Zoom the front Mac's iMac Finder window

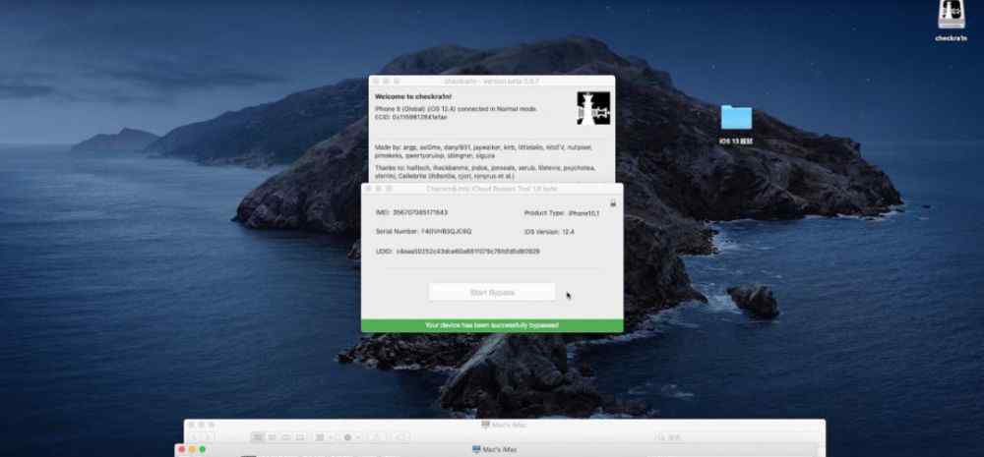tap(202, 449)
